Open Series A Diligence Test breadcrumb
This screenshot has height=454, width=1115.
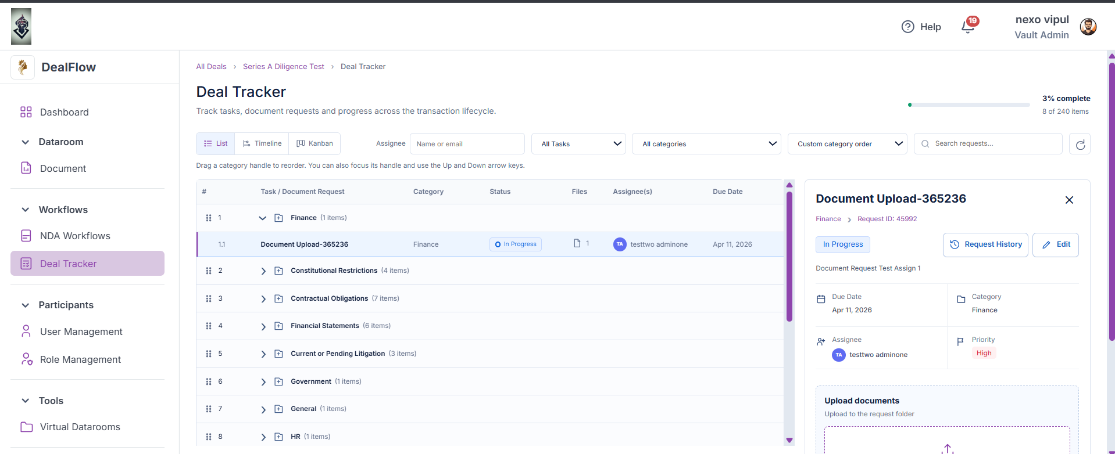(x=284, y=67)
